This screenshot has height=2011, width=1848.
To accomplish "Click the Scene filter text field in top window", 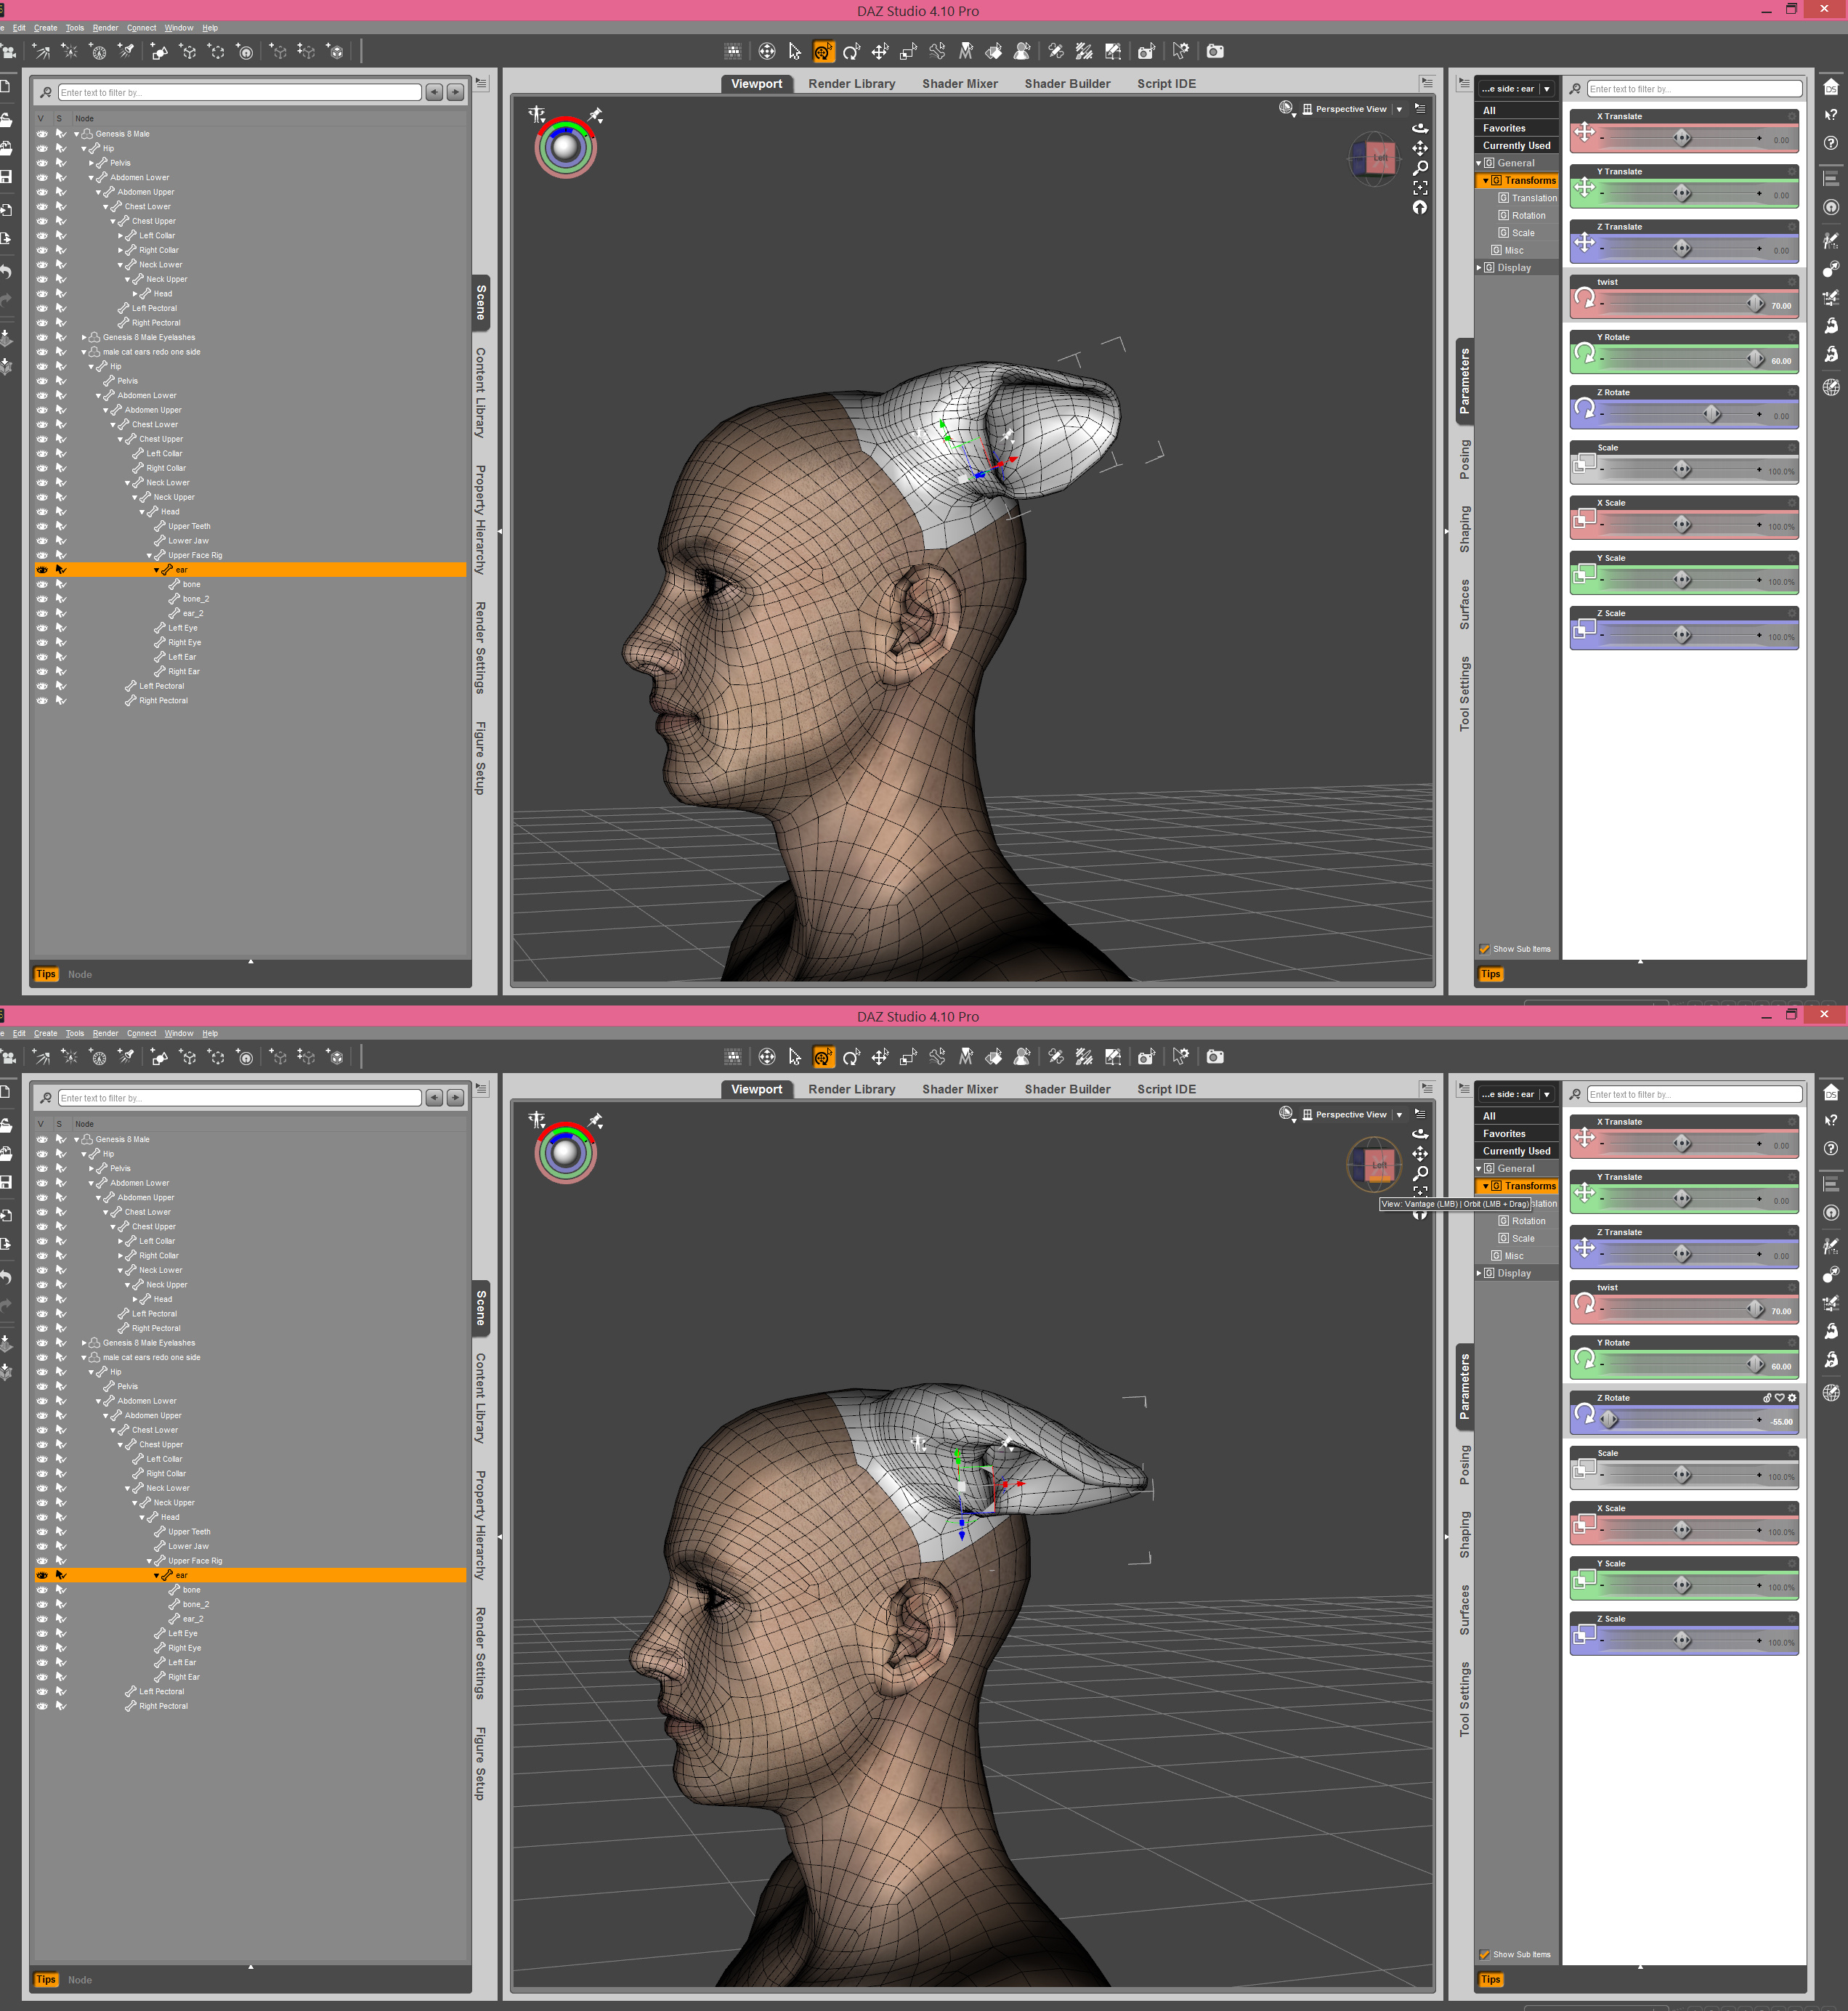I will pyautogui.click(x=239, y=93).
